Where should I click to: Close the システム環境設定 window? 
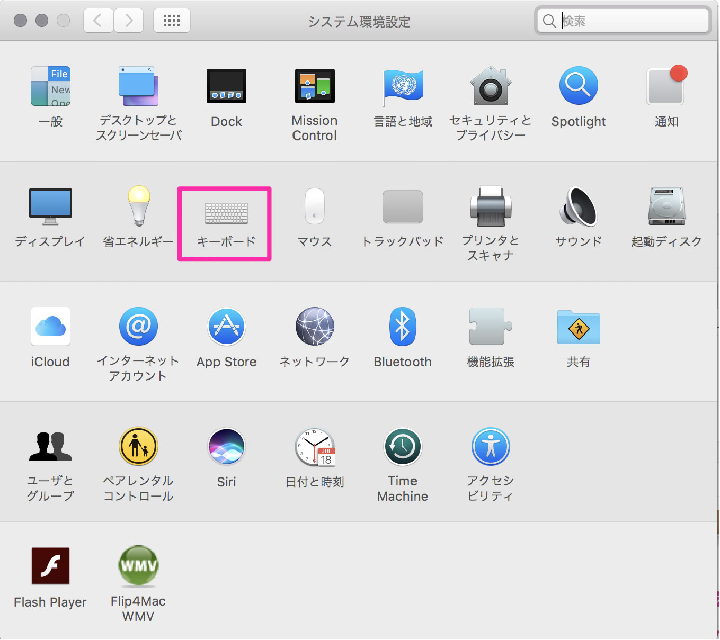click(20, 21)
